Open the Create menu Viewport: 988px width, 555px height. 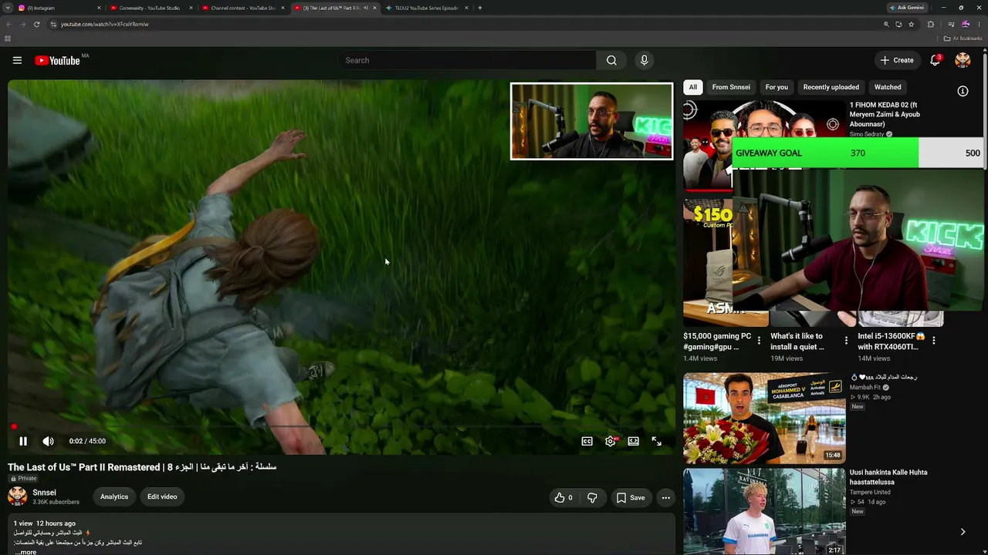pos(897,60)
